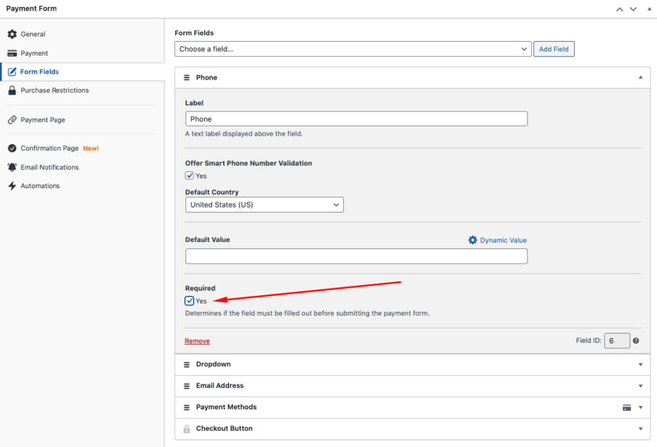657x447 pixels.
Task: Click the gear icon next to Dynamic Value
Action: [x=473, y=240]
